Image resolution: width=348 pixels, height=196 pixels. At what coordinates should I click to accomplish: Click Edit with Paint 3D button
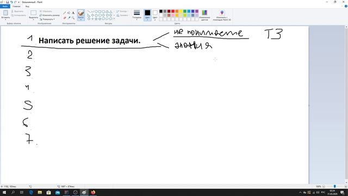coord(222,15)
